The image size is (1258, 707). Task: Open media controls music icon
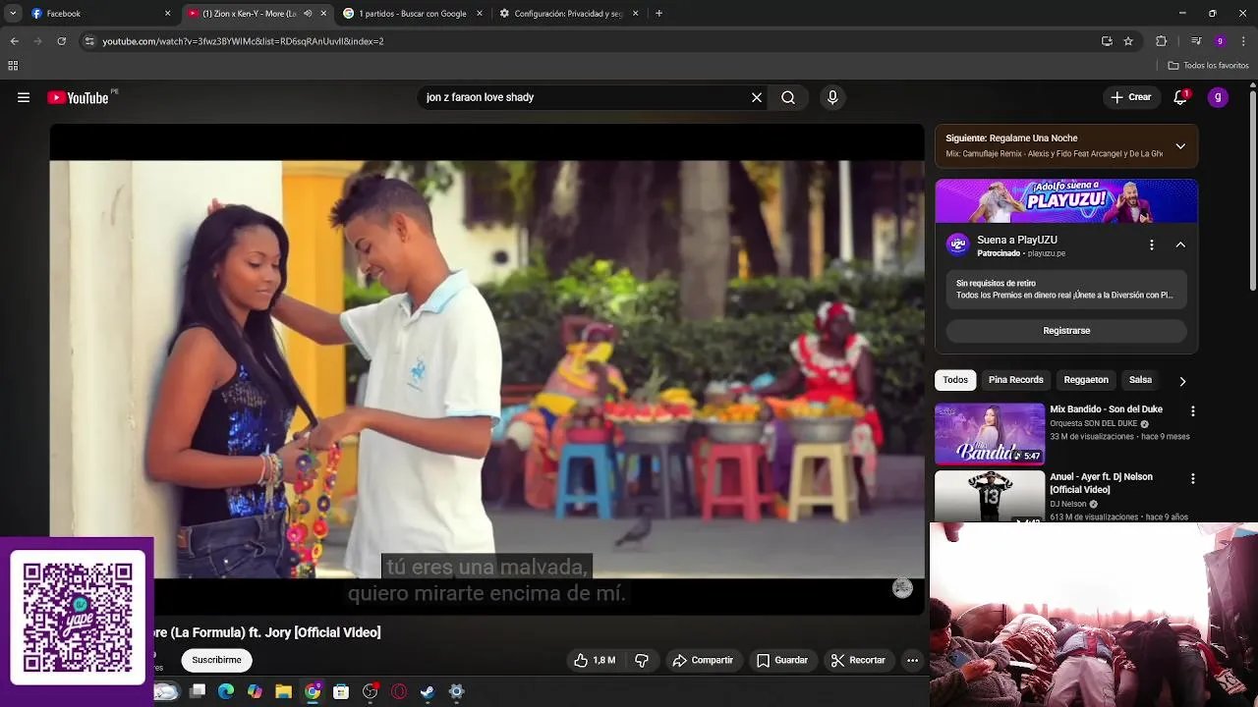pos(1196,41)
